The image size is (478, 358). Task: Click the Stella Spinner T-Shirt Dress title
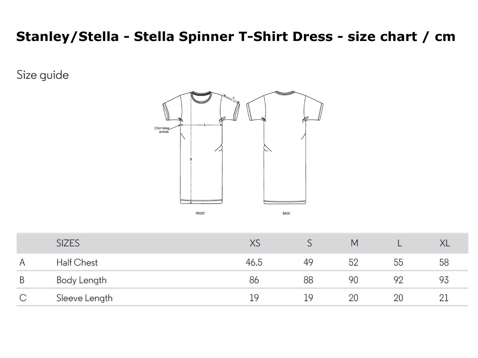click(235, 37)
